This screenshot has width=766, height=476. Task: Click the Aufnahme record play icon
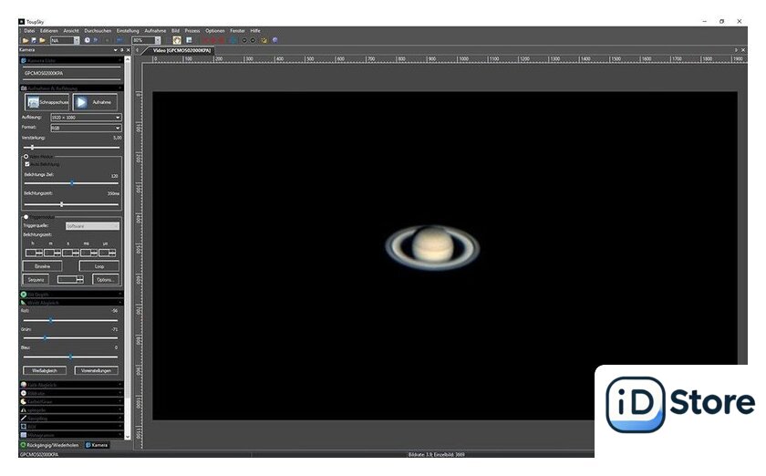tap(82, 103)
